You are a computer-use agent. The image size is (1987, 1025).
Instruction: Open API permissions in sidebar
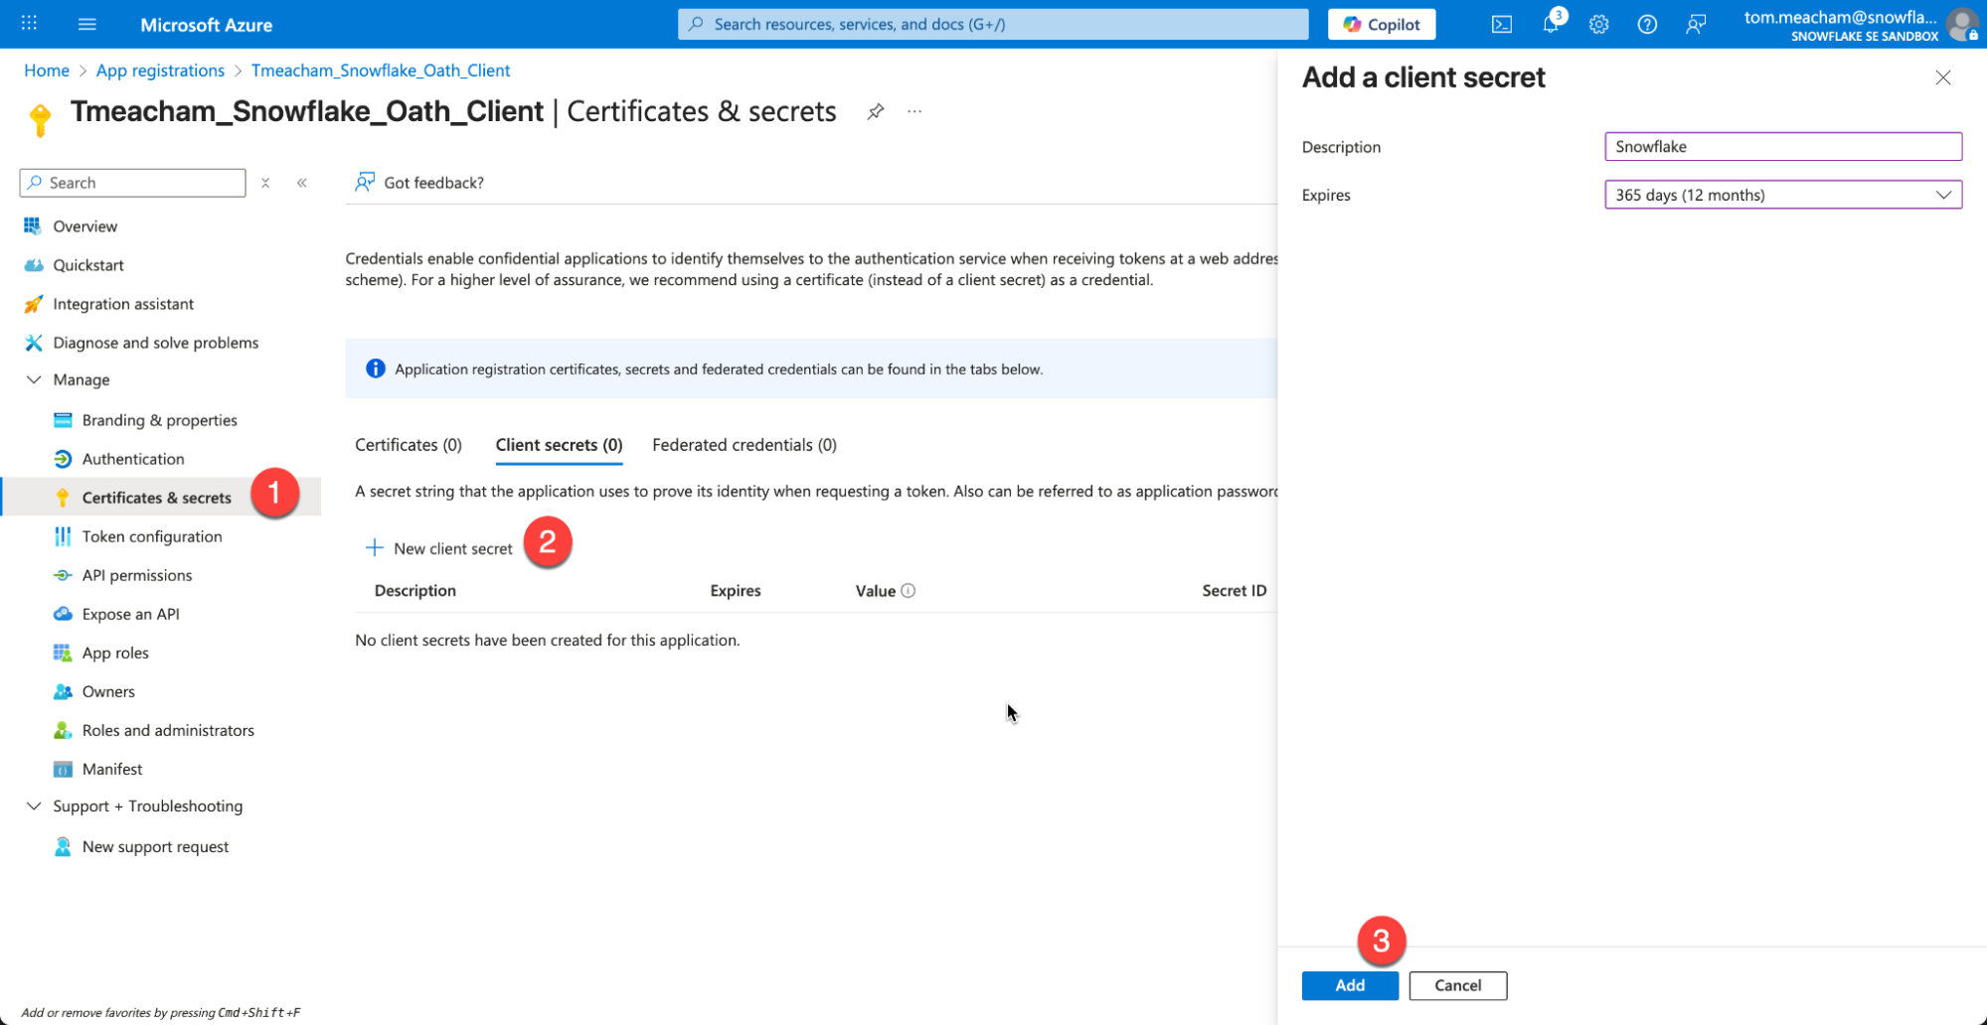[x=136, y=575]
